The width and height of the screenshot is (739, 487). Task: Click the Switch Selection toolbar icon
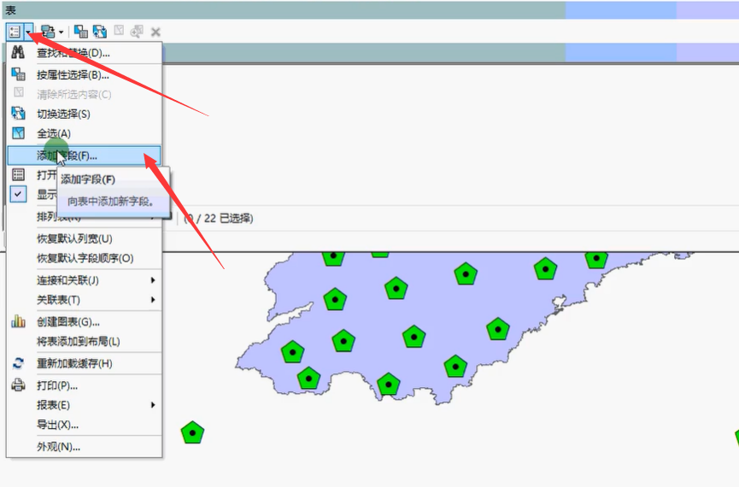click(99, 32)
